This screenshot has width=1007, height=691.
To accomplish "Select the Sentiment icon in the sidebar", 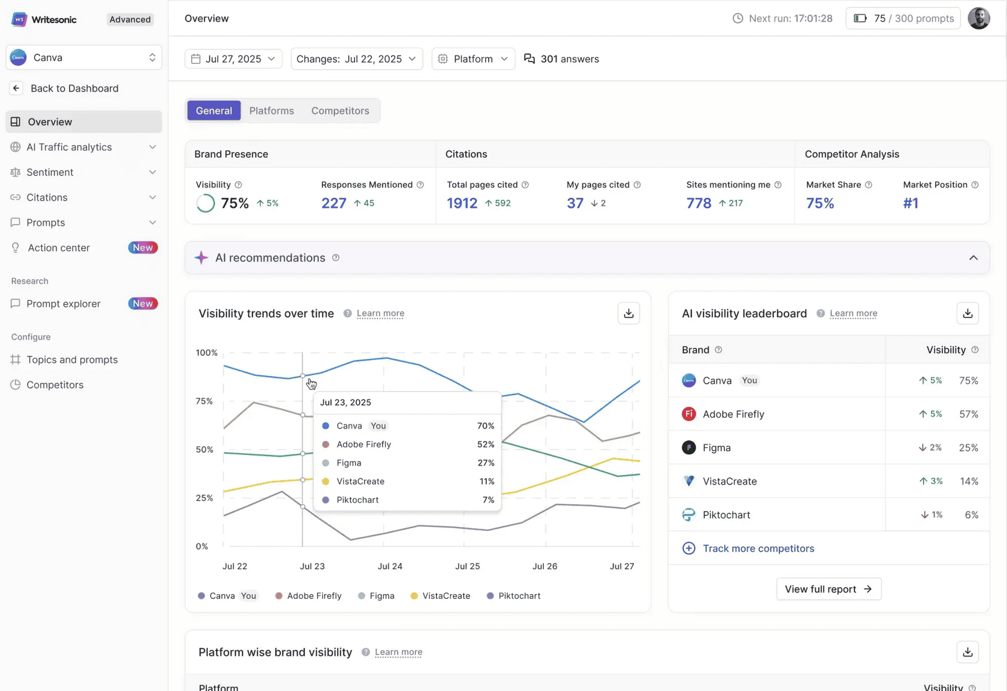I will (x=16, y=172).
